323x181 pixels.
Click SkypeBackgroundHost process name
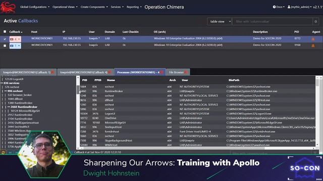pos(119,141)
